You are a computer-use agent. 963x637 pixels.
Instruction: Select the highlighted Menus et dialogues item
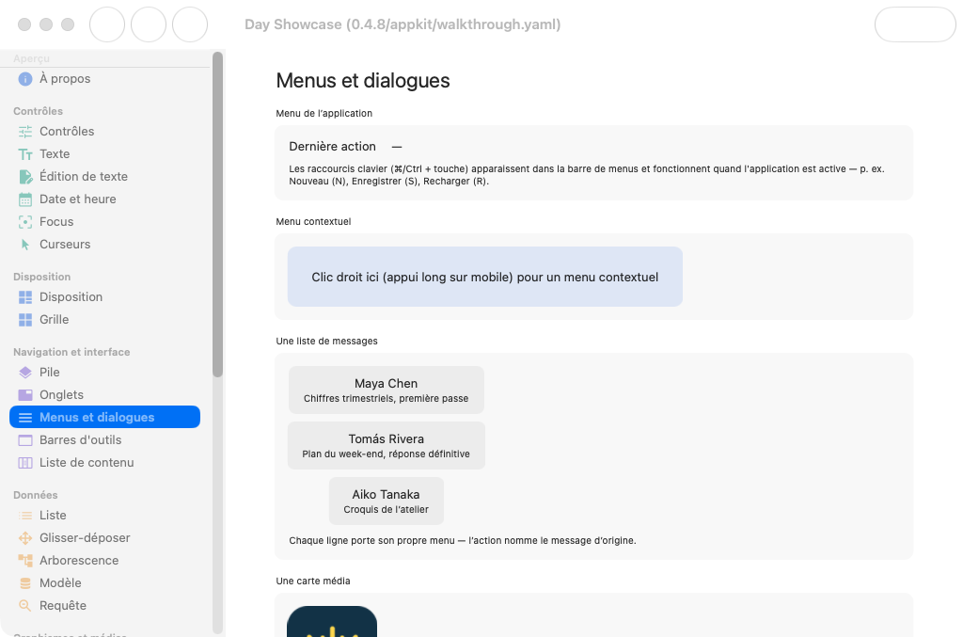[105, 417]
